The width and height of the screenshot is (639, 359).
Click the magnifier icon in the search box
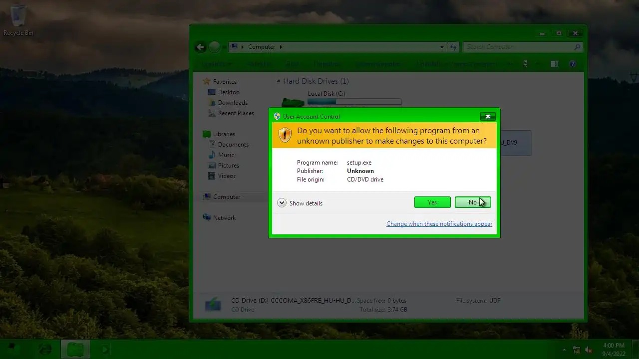[578, 47]
